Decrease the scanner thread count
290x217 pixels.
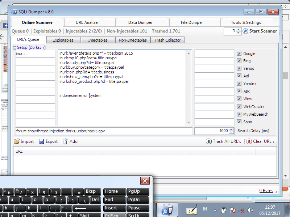[239, 33]
